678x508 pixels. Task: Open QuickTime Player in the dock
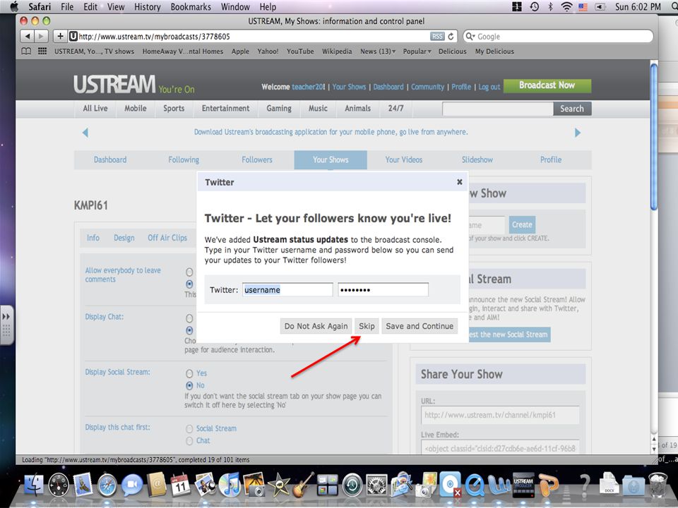point(475,485)
